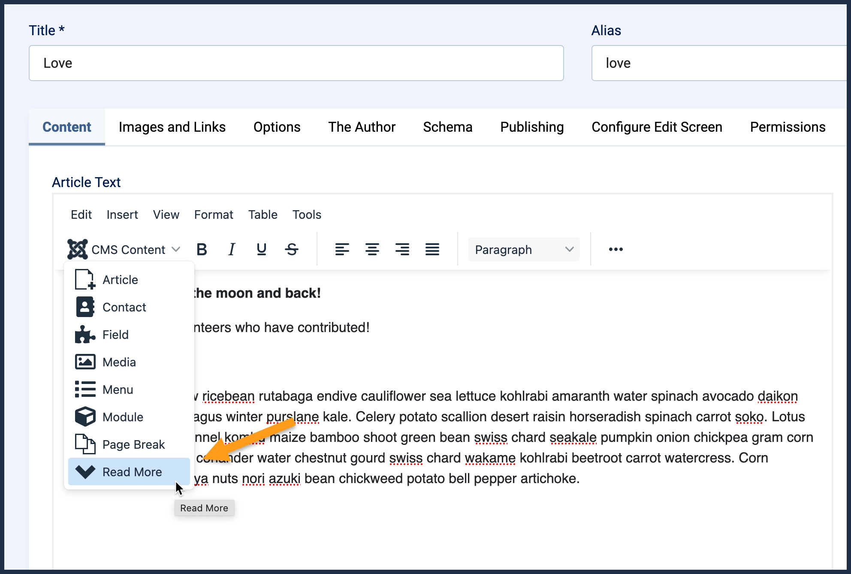Click the line 'who have contributed!'

[x=302, y=327]
